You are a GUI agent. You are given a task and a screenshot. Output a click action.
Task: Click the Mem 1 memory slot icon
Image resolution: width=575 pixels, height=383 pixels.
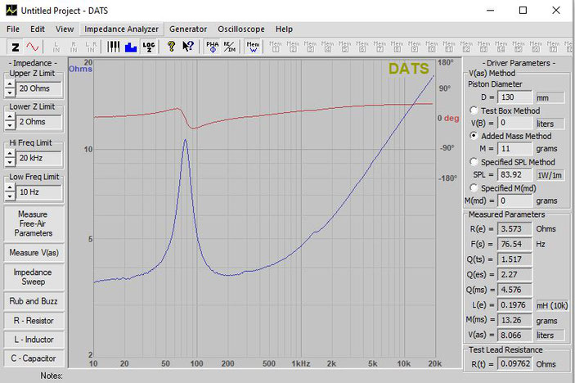(276, 47)
